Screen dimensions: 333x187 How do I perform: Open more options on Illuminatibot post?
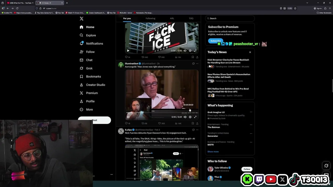point(197,64)
